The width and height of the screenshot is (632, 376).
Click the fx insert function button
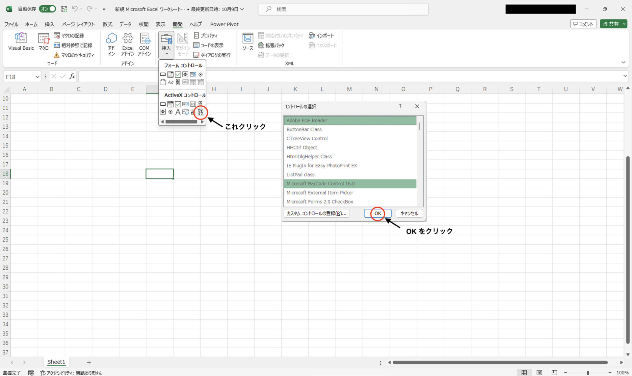pos(72,76)
